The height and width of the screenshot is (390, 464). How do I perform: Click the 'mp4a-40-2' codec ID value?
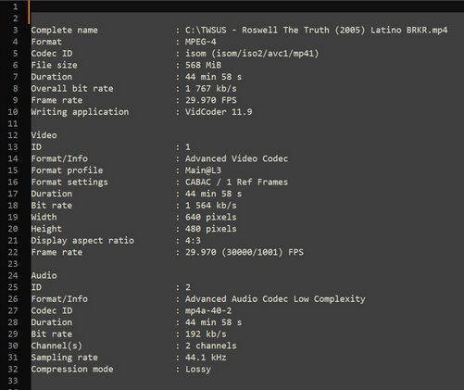208,310
